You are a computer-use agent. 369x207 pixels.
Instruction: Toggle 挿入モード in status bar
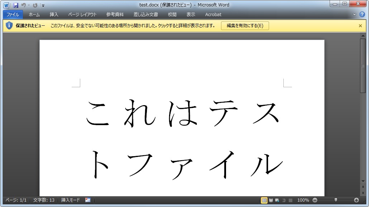(71, 200)
